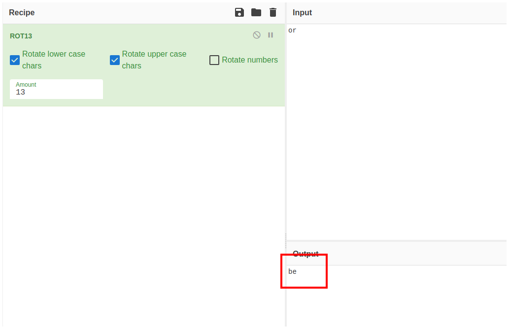Image resolution: width=509 pixels, height=329 pixels.
Task: Click the divider between Input and Output panes
Action: pos(397,240)
